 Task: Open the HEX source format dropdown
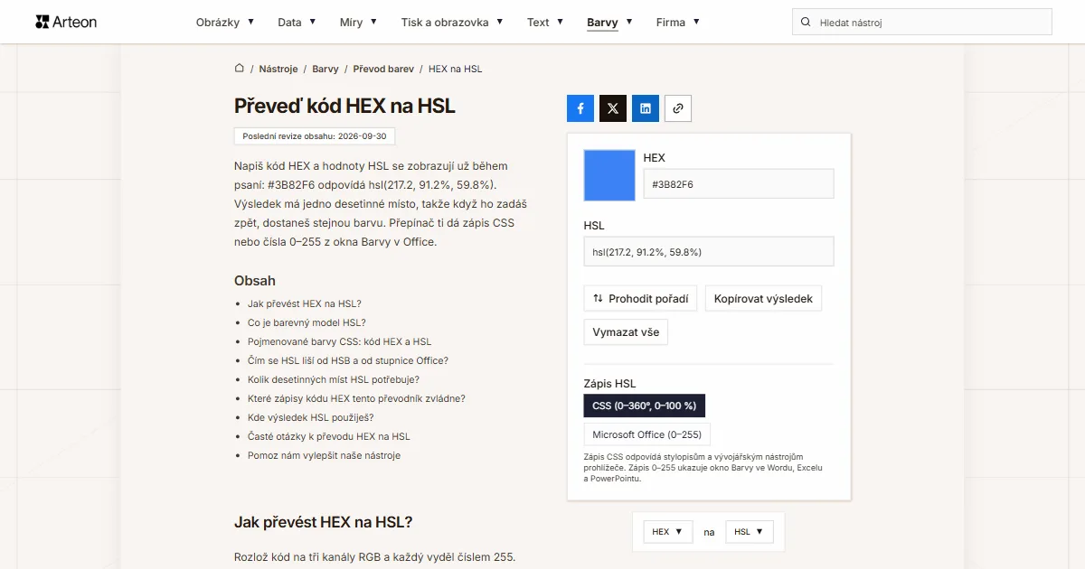(x=668, y=532)
